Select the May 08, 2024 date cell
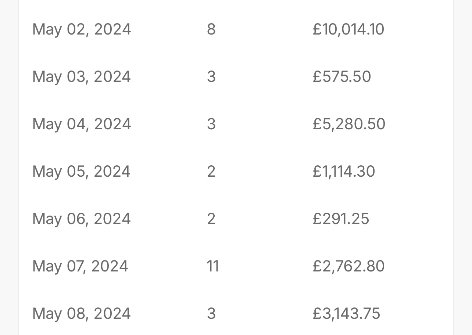Viewport: 472px width, 335px height. click(82, 314)
